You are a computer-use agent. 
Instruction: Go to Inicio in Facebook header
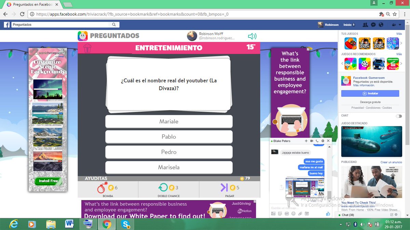[x=347, y=25]
